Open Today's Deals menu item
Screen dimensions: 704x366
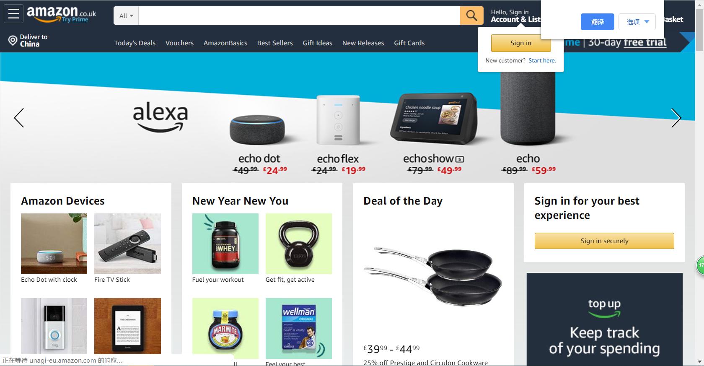(135, 43)
